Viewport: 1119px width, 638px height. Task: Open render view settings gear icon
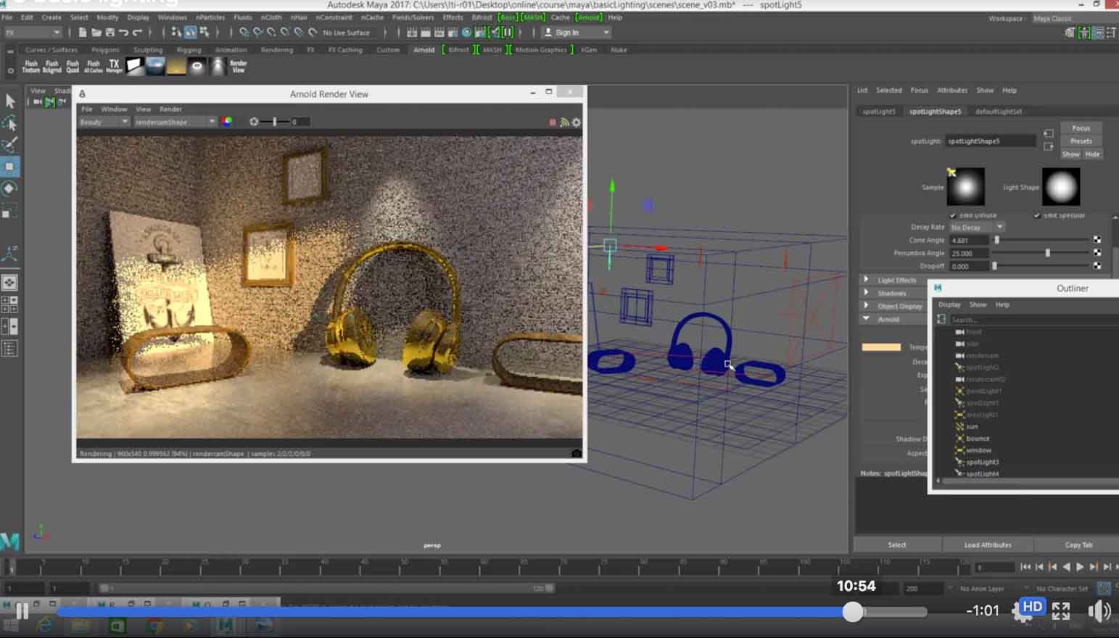[577, 123]
